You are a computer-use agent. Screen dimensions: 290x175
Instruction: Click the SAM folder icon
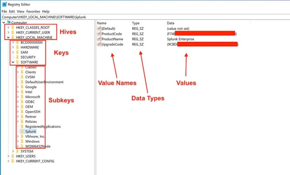[18, 52]
